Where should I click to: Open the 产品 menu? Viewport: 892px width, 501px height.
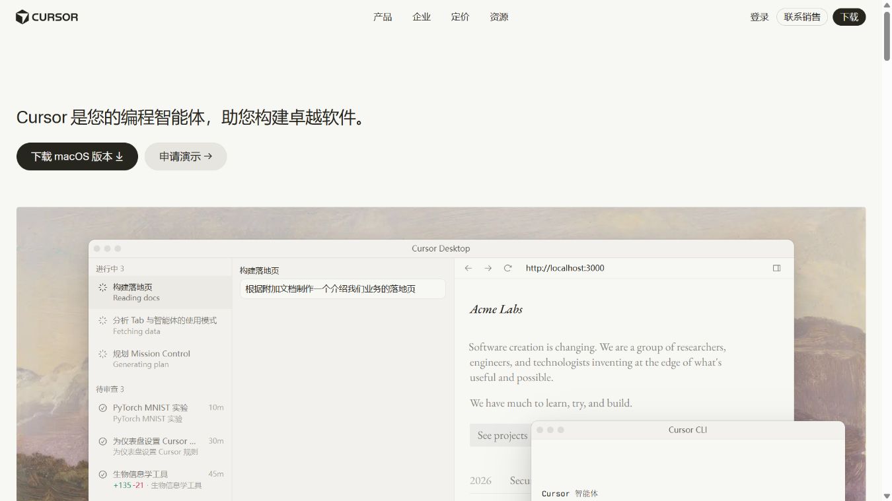(383, 17)
